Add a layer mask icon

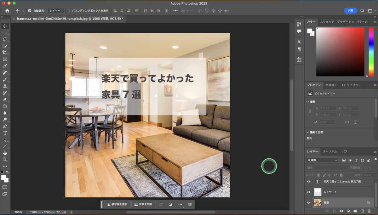pos(341,211)
